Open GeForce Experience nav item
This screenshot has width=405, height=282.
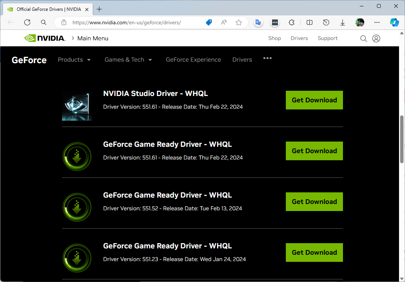[x=194, y=60]
